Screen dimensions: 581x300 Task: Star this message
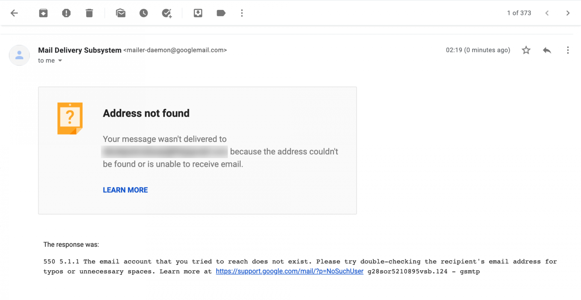click(526, 50)
